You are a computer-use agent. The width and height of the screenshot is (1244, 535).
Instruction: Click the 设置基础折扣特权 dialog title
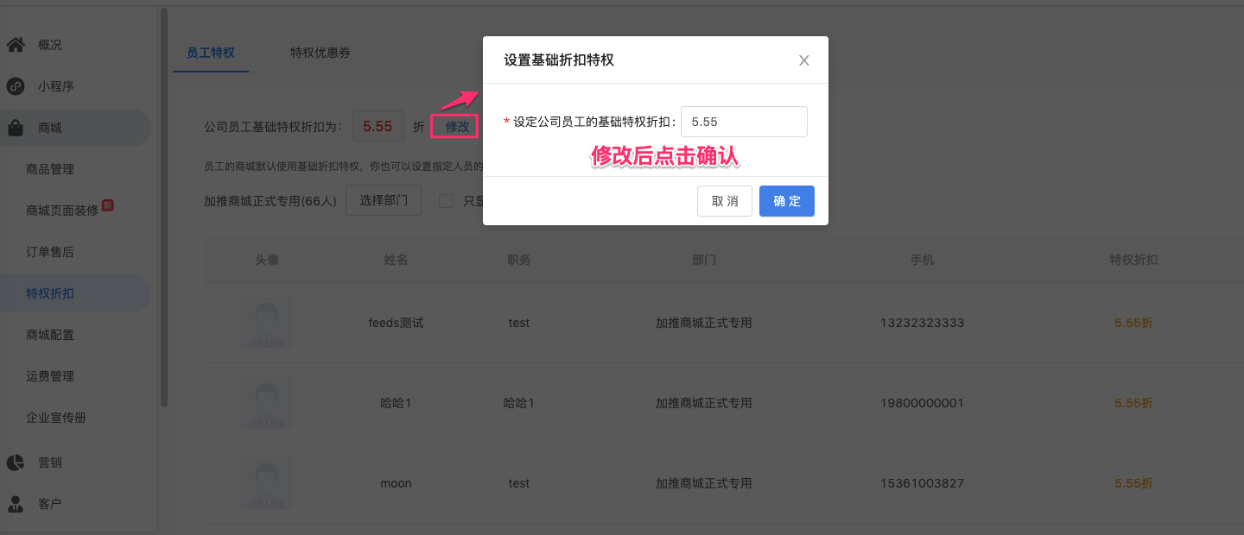(x=559, y=60)
